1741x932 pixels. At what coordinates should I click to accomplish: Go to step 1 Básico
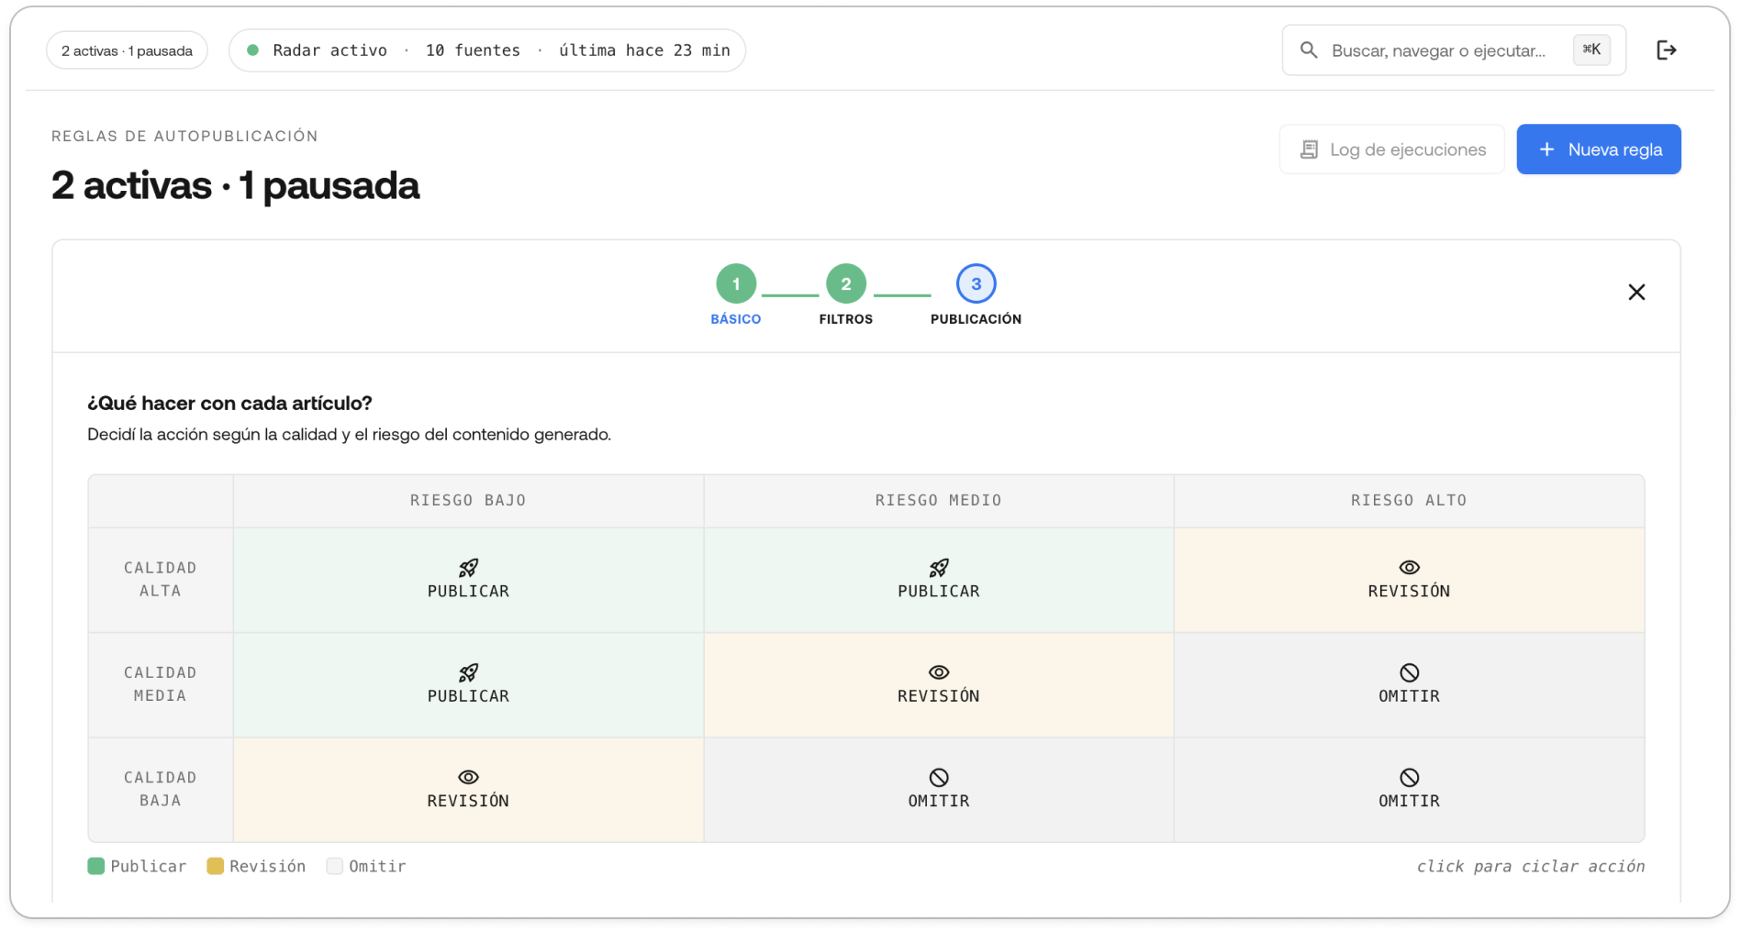click(x=736, y=294)
